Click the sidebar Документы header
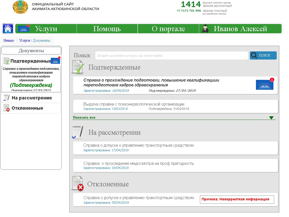Viewport: 289px width, 217px height. pyautogui.click(x=31, y=51)
